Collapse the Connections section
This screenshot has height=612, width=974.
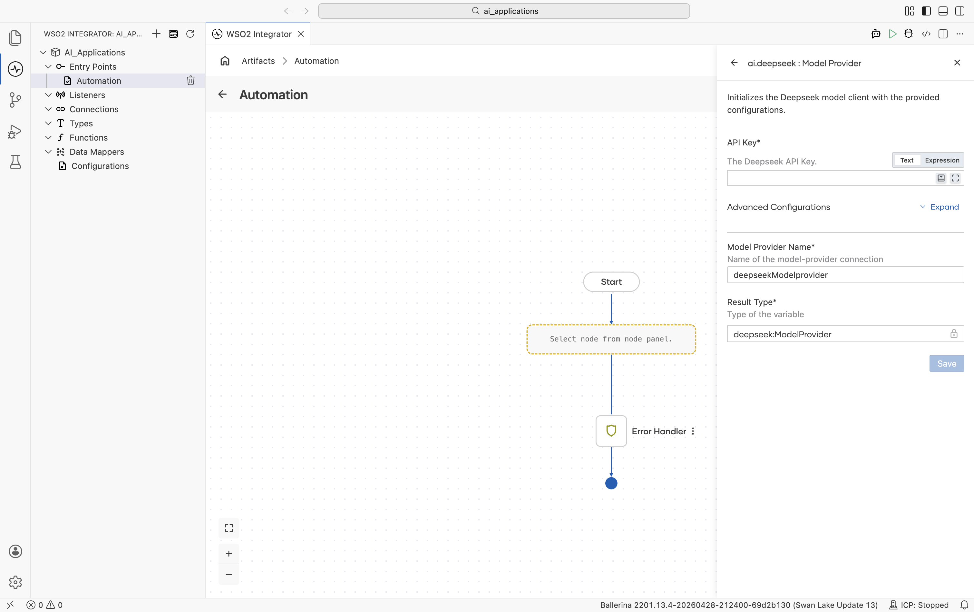tap(48, 109)
